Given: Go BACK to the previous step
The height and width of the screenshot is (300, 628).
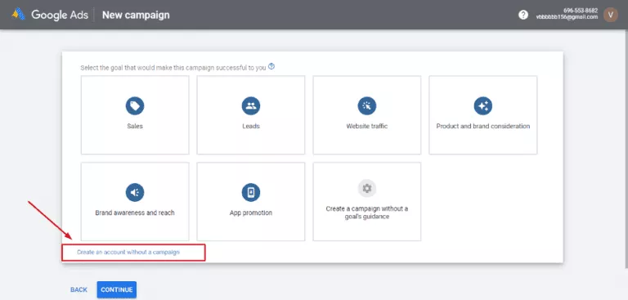Looking at the screenshot, I should tap(78, 289).
